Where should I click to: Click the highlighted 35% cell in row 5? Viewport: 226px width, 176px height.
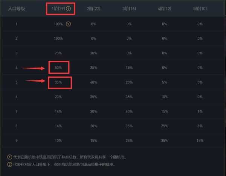(58, 82)
